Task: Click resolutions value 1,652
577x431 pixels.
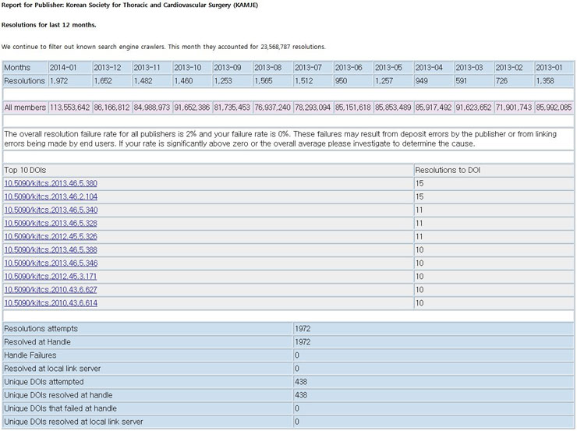Action: 103,81
